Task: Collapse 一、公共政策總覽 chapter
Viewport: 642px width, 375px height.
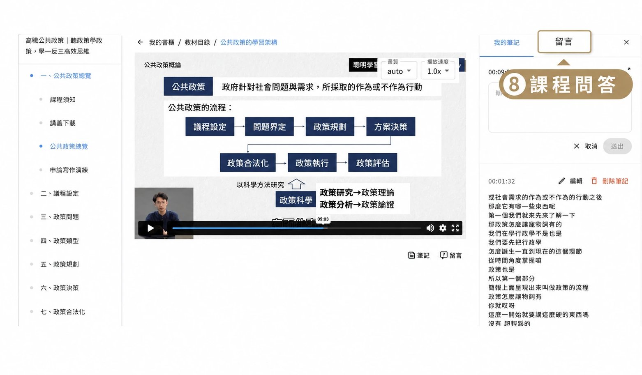Action: 66,76
